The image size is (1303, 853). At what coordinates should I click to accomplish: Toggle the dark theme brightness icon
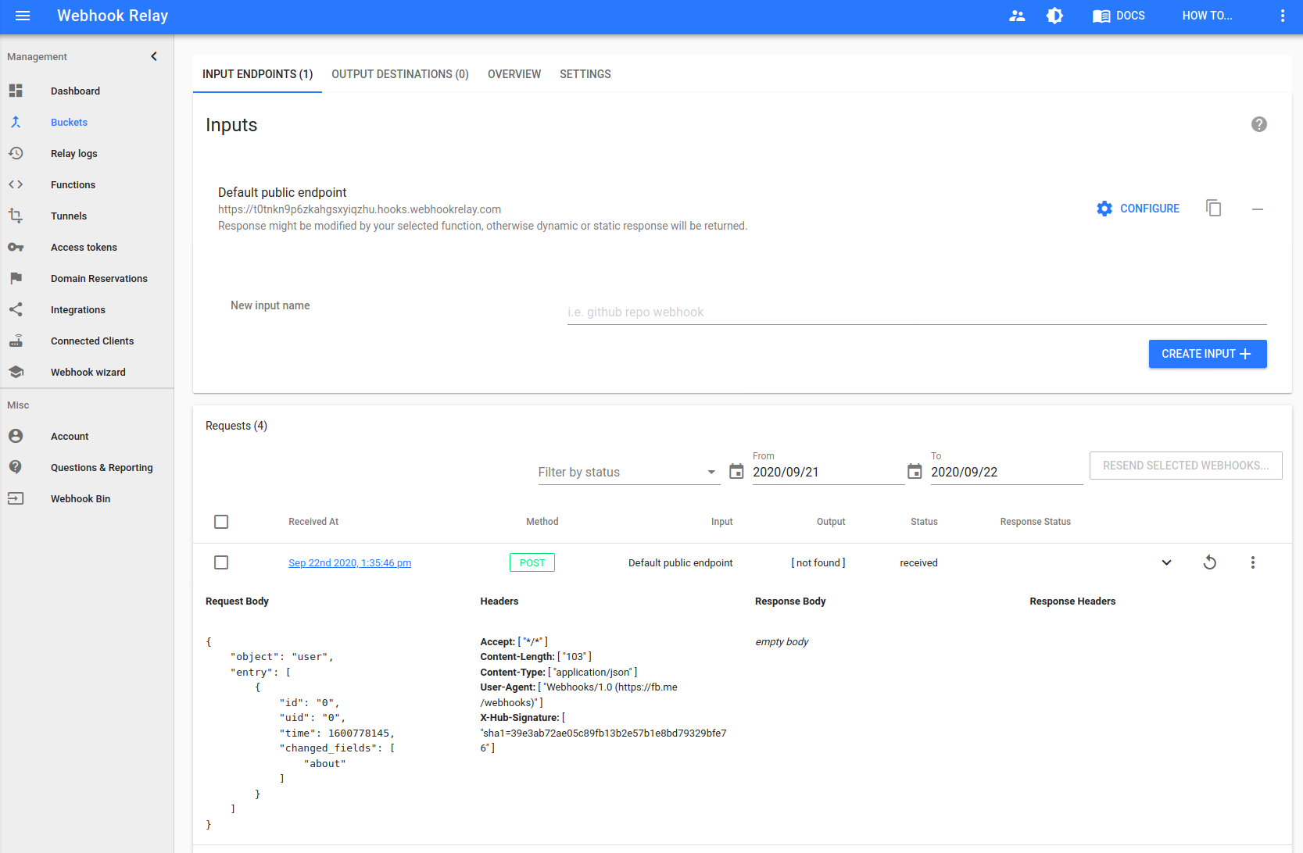[1054, 16]
